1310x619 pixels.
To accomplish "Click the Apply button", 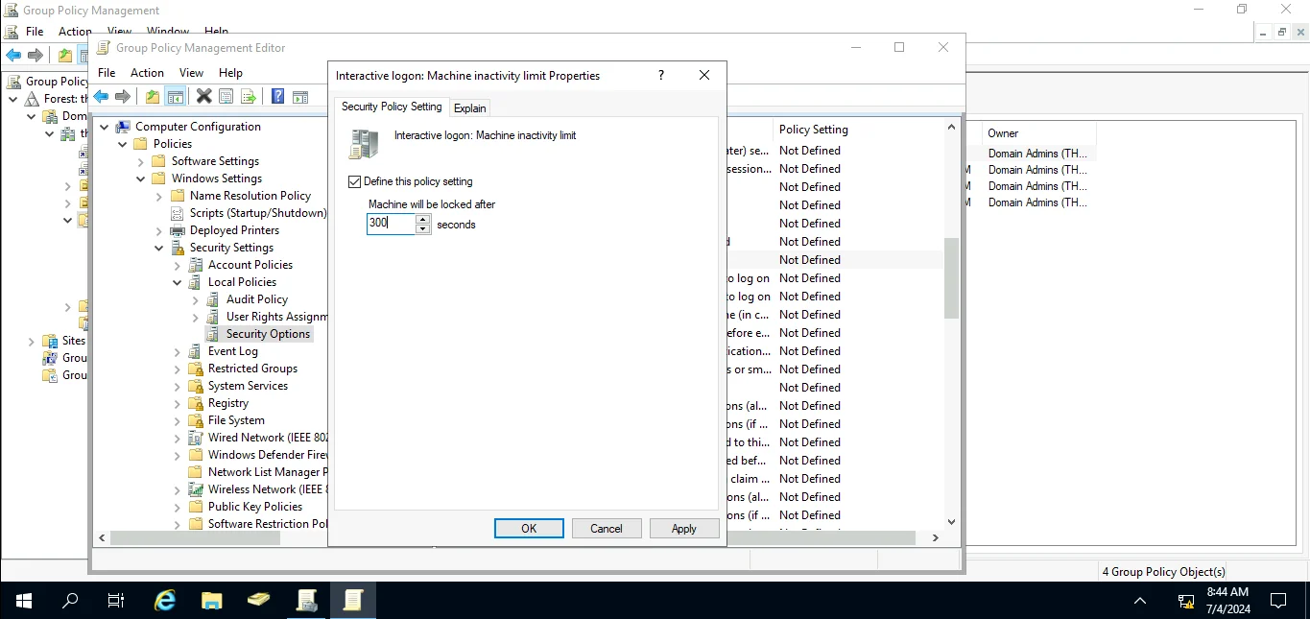I will 684,529.
